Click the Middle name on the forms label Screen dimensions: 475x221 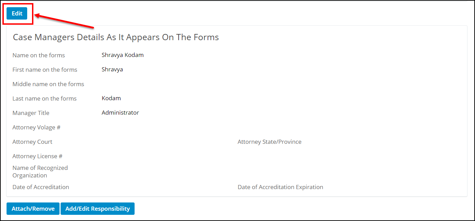click(48, 84)
